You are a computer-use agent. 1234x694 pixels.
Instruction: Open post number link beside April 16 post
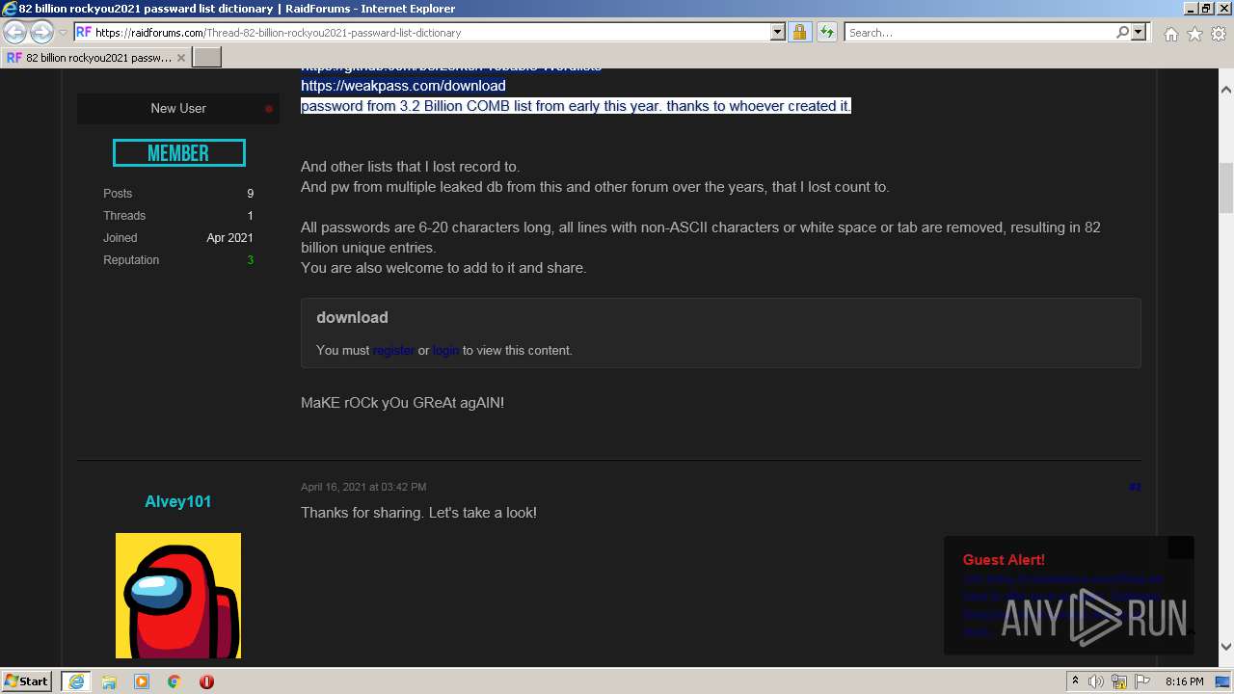[x=1135, y=488]
